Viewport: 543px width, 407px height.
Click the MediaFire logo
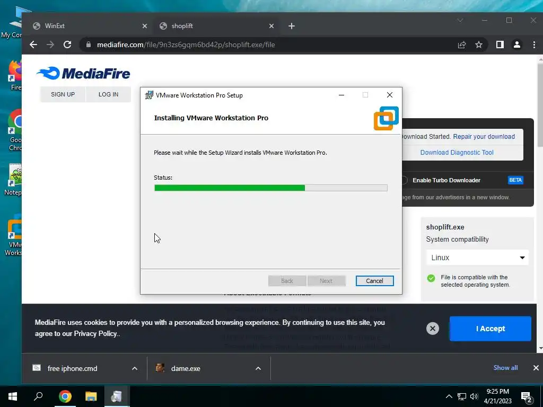[x=83, y=73]
